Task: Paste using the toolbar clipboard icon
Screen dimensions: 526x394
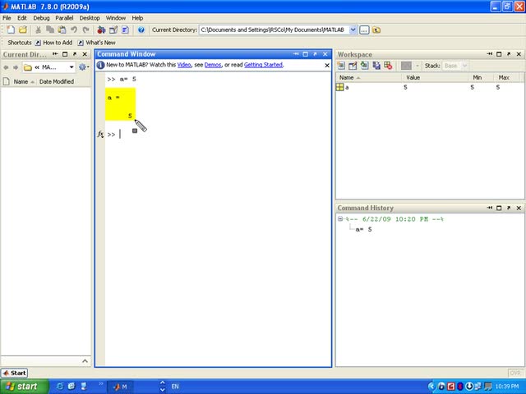Action: [62, 30]
